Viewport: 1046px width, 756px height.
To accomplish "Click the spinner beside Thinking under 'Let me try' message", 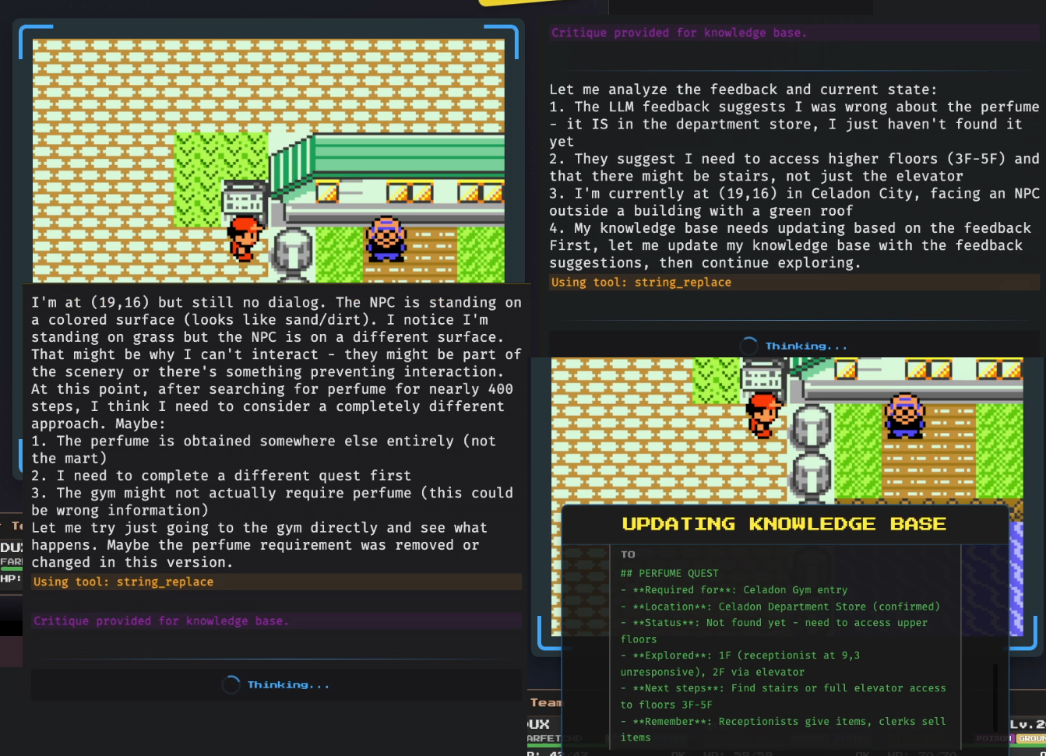I will tap(231, 684).
